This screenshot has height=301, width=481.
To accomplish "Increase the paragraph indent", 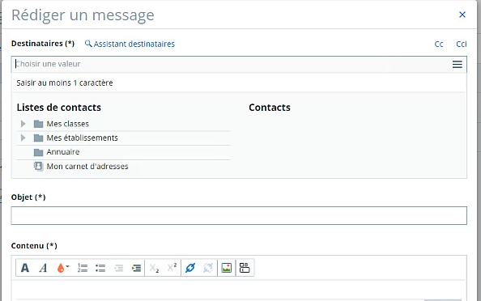I will pyautogui.click(x=136, y=268).
